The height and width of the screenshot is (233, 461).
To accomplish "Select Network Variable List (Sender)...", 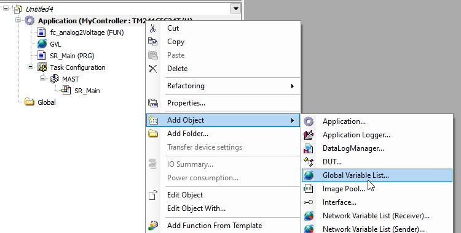I will pos(377,229).
